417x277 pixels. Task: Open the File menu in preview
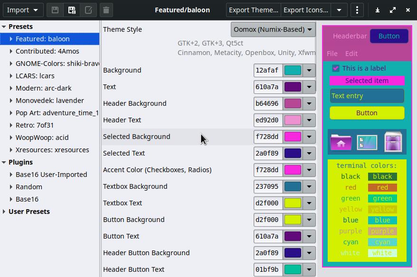pyautogui.click(x=332, y=54)
